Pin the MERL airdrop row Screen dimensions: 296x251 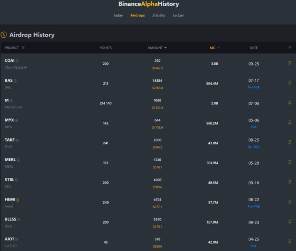[x=290, y=163]
